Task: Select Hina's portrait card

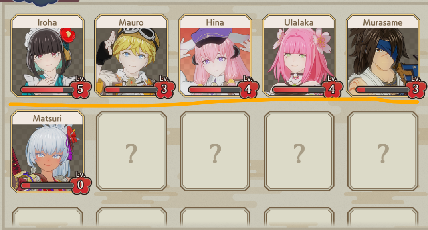Action: coord(215,55)
